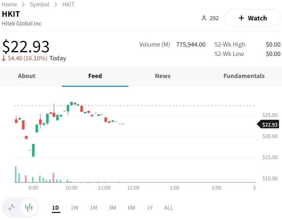Select the 1D time range
The image size is (282, 220).
[x=55, y=208]
